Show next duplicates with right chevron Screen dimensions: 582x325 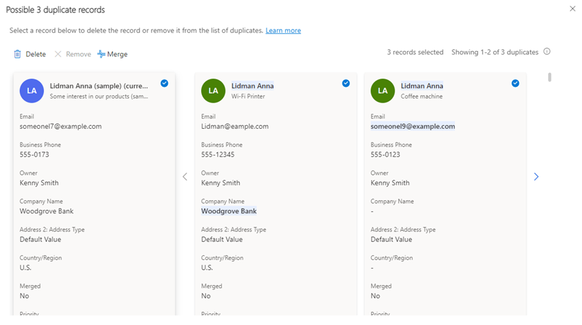pos(536,176)
